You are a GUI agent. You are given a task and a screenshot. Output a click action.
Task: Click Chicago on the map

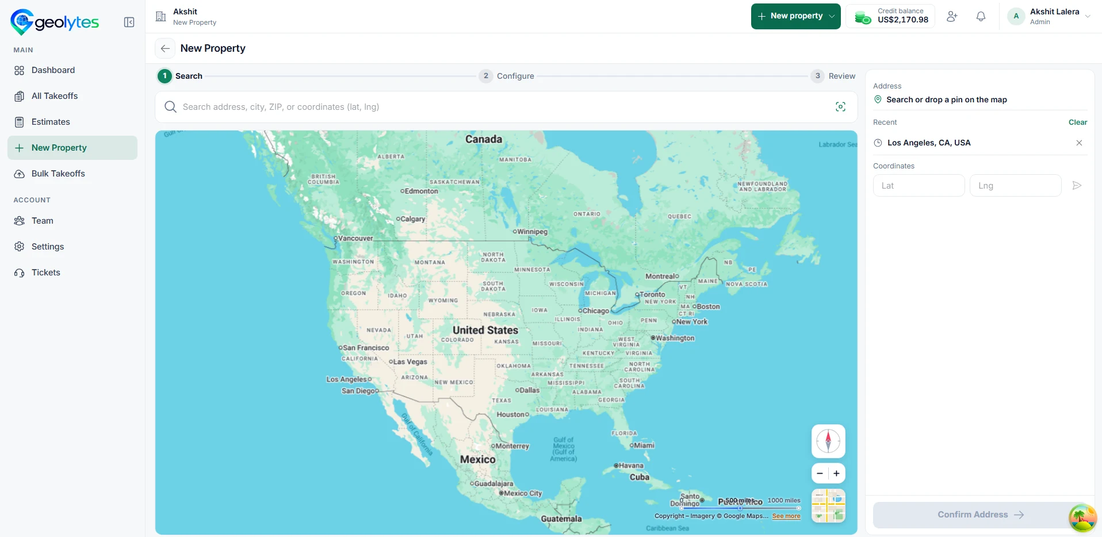click(x=594, y=311)
